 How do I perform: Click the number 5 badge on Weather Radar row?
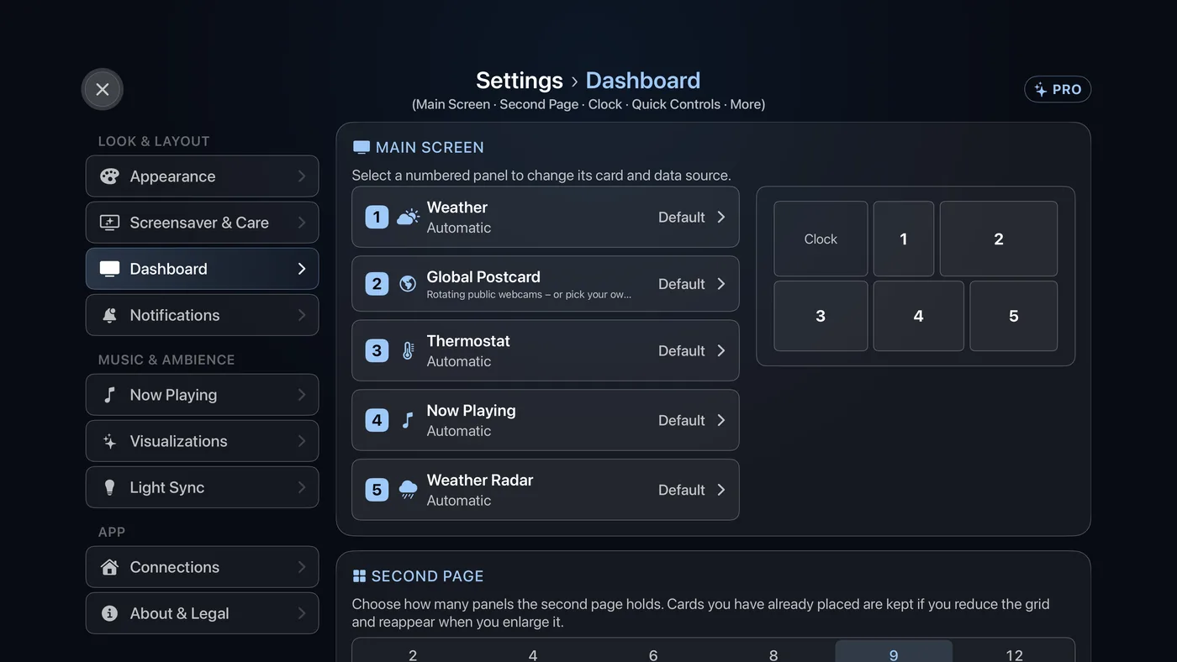pyautogui.click(x=377, y=490)
